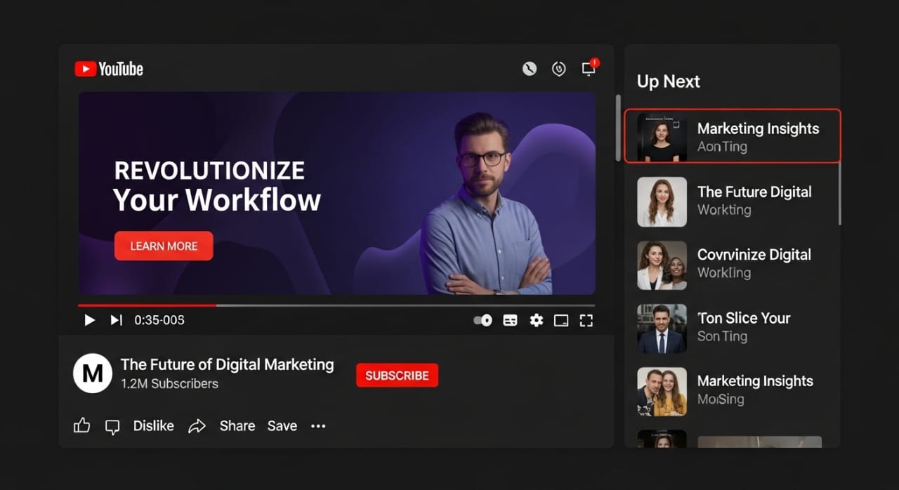Click the share arrow icon
899x490 pixels.
(x=197, y=426)
